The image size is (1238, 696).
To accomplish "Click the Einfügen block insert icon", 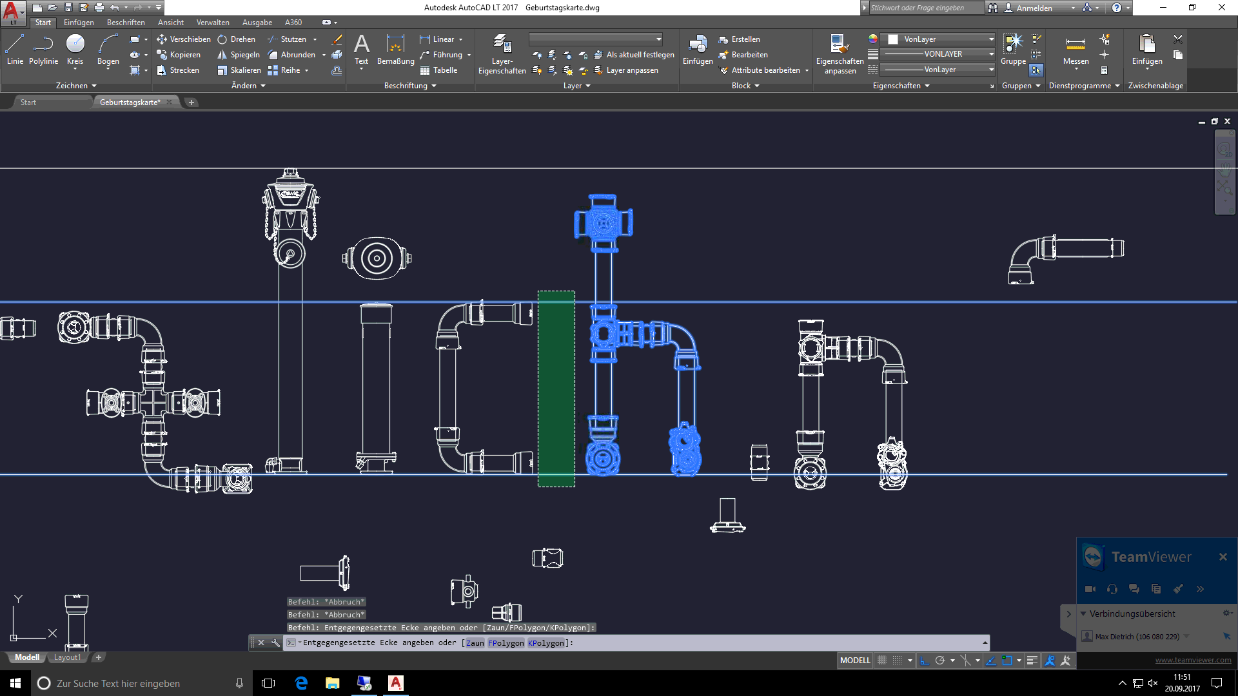I will 698,50.
